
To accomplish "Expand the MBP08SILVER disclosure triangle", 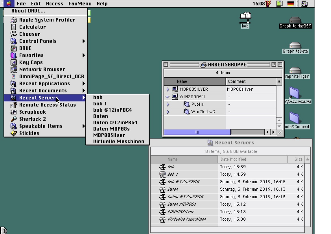I will click(168, 89).
